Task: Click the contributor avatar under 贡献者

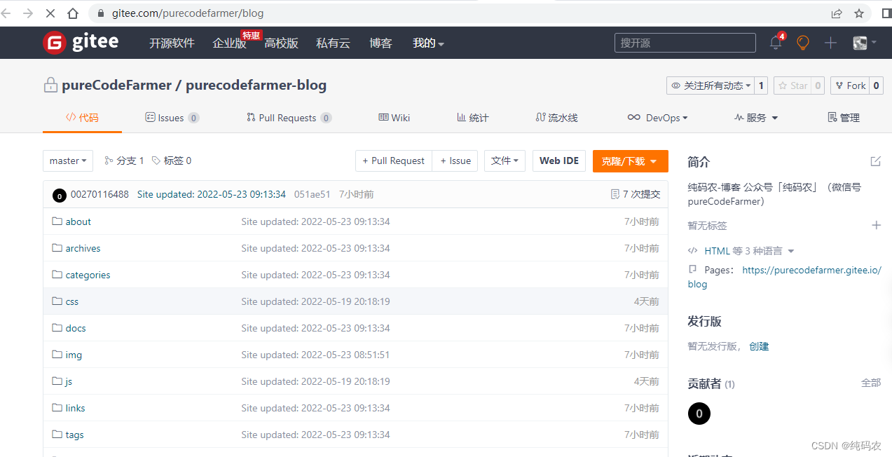Action: click(699, 414)
